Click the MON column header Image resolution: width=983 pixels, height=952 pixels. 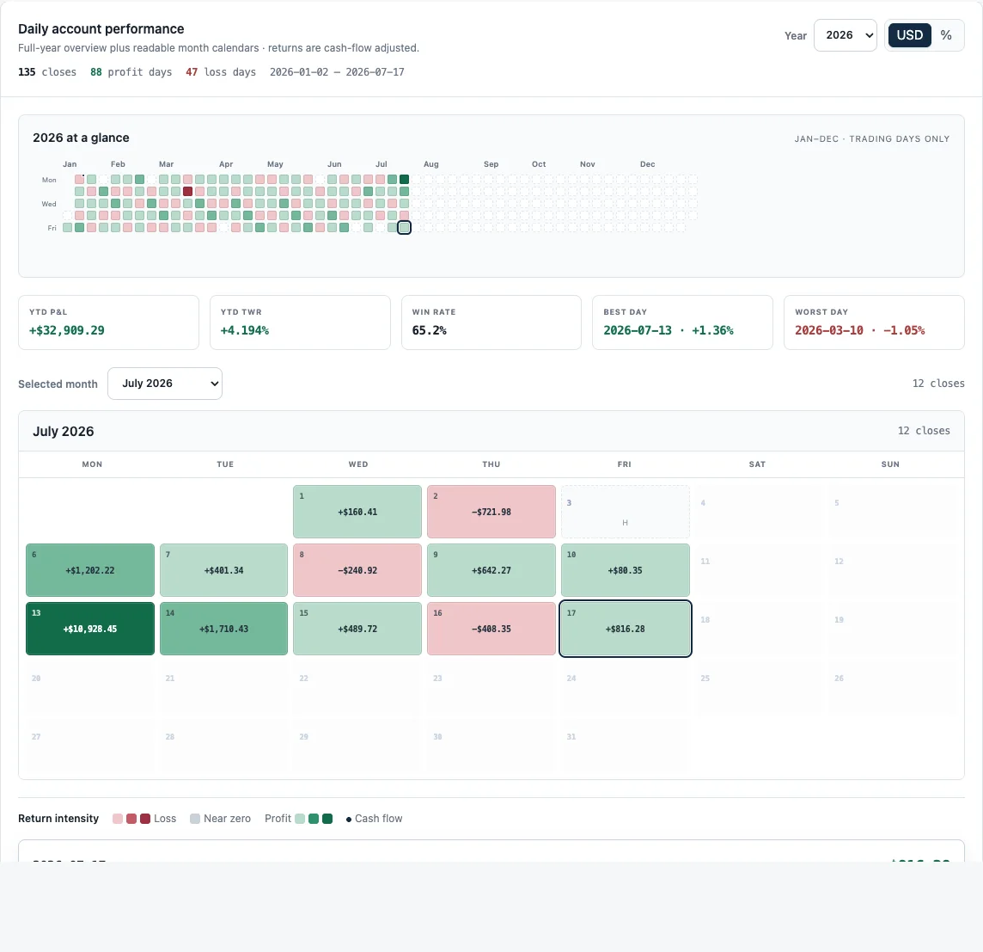92,464
